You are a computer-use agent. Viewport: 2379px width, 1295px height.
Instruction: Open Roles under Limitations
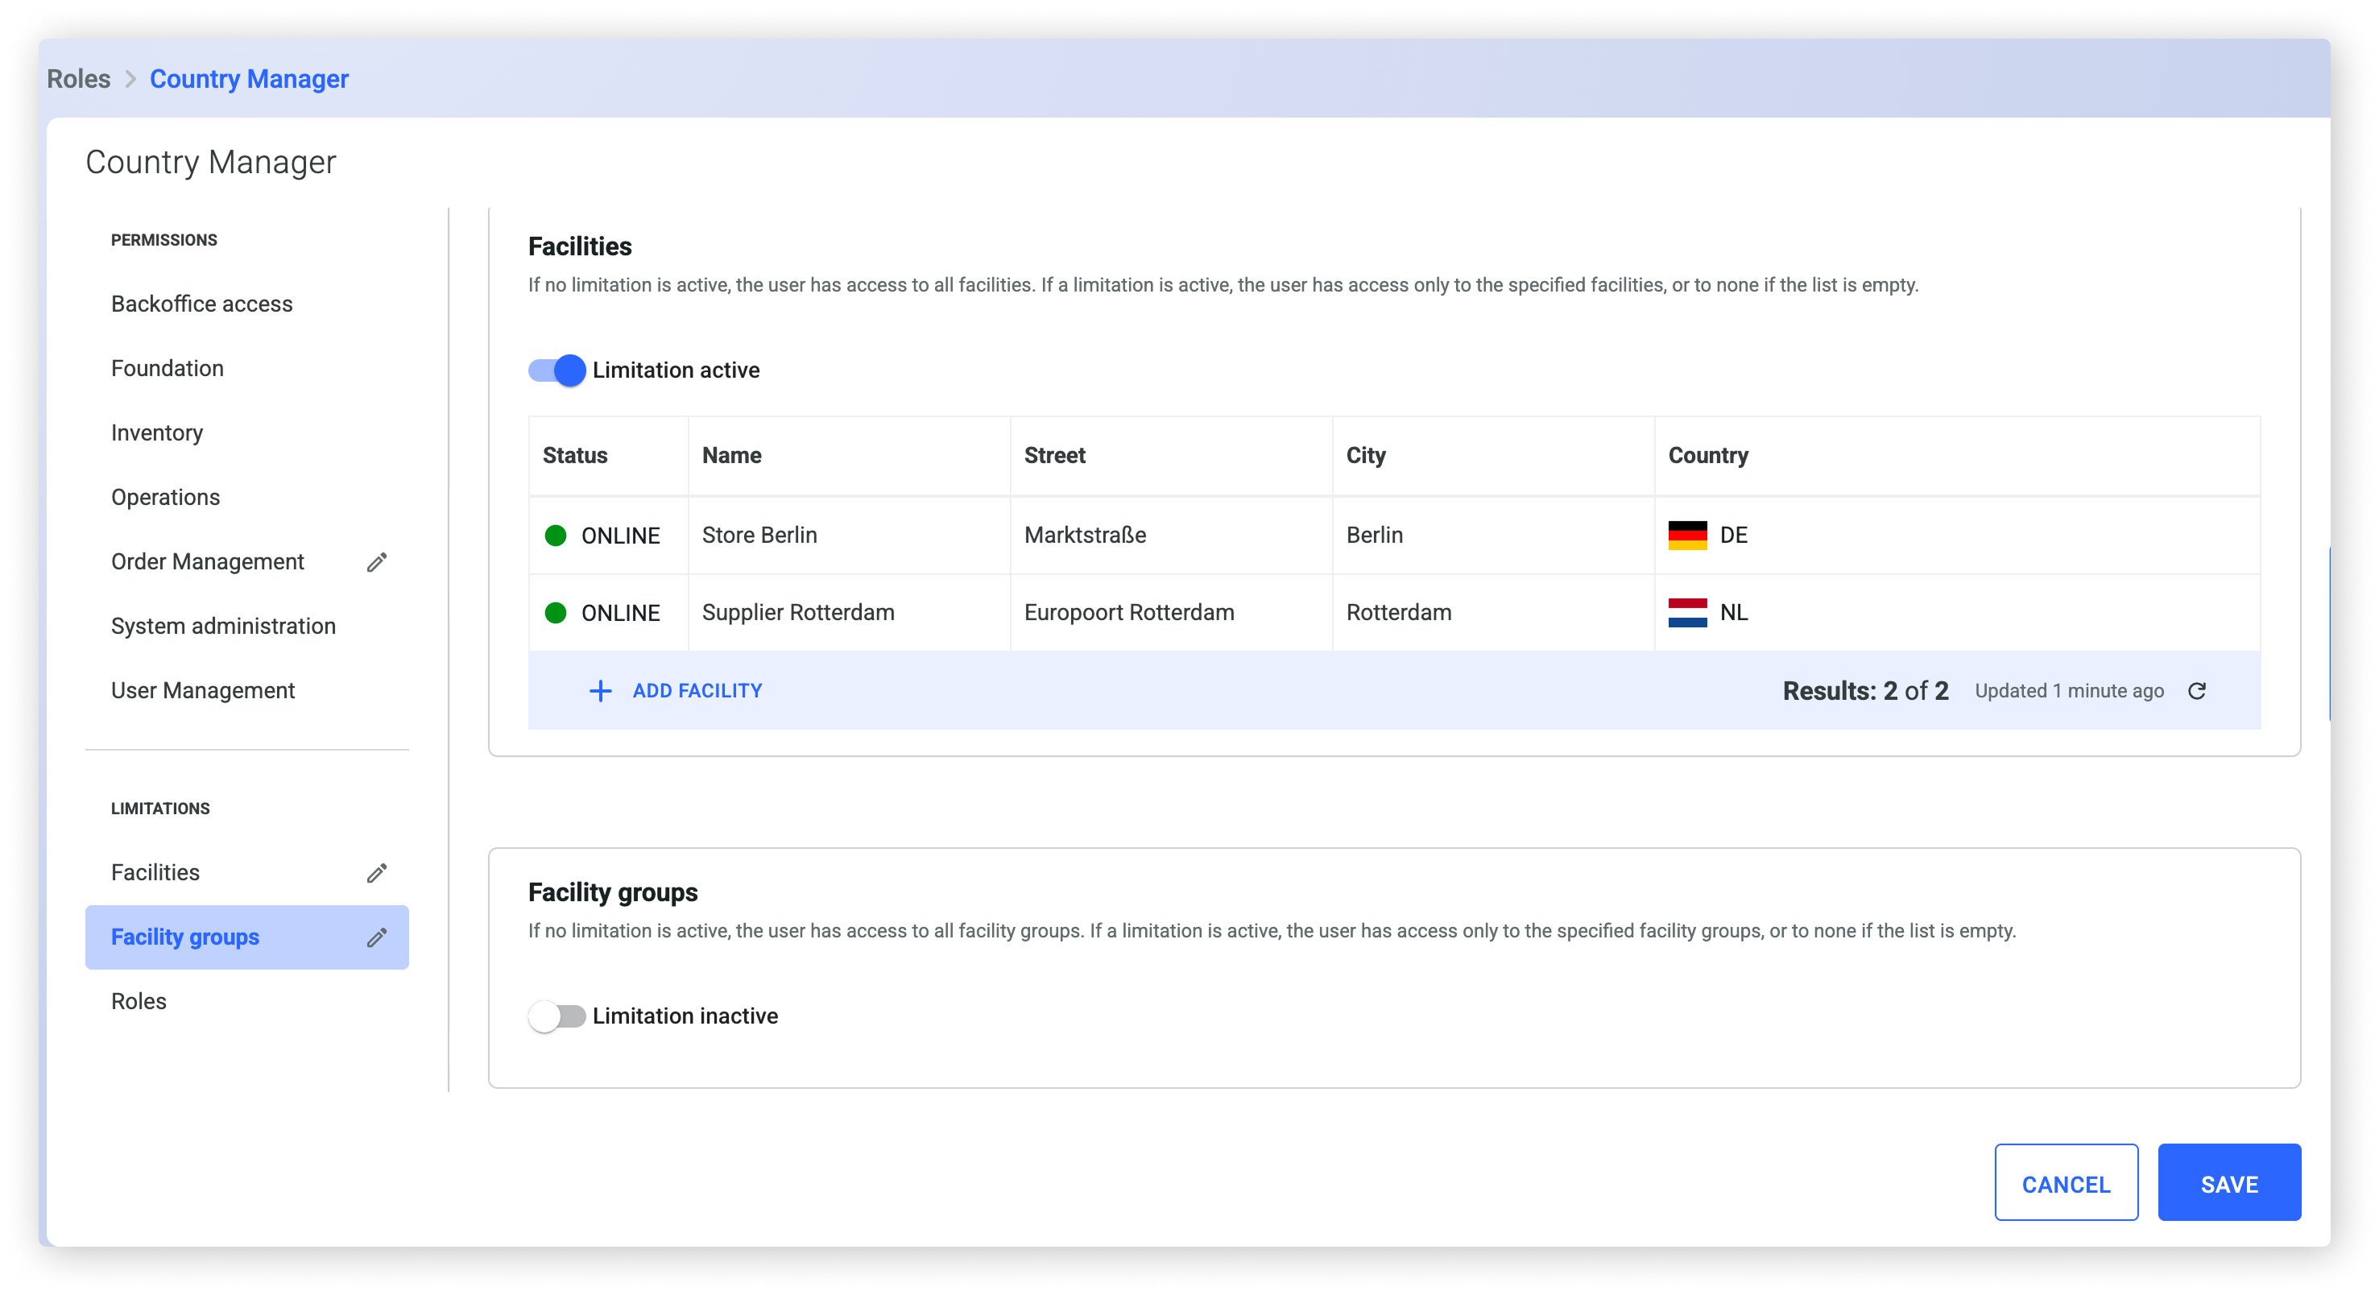tap(139, 1001)
